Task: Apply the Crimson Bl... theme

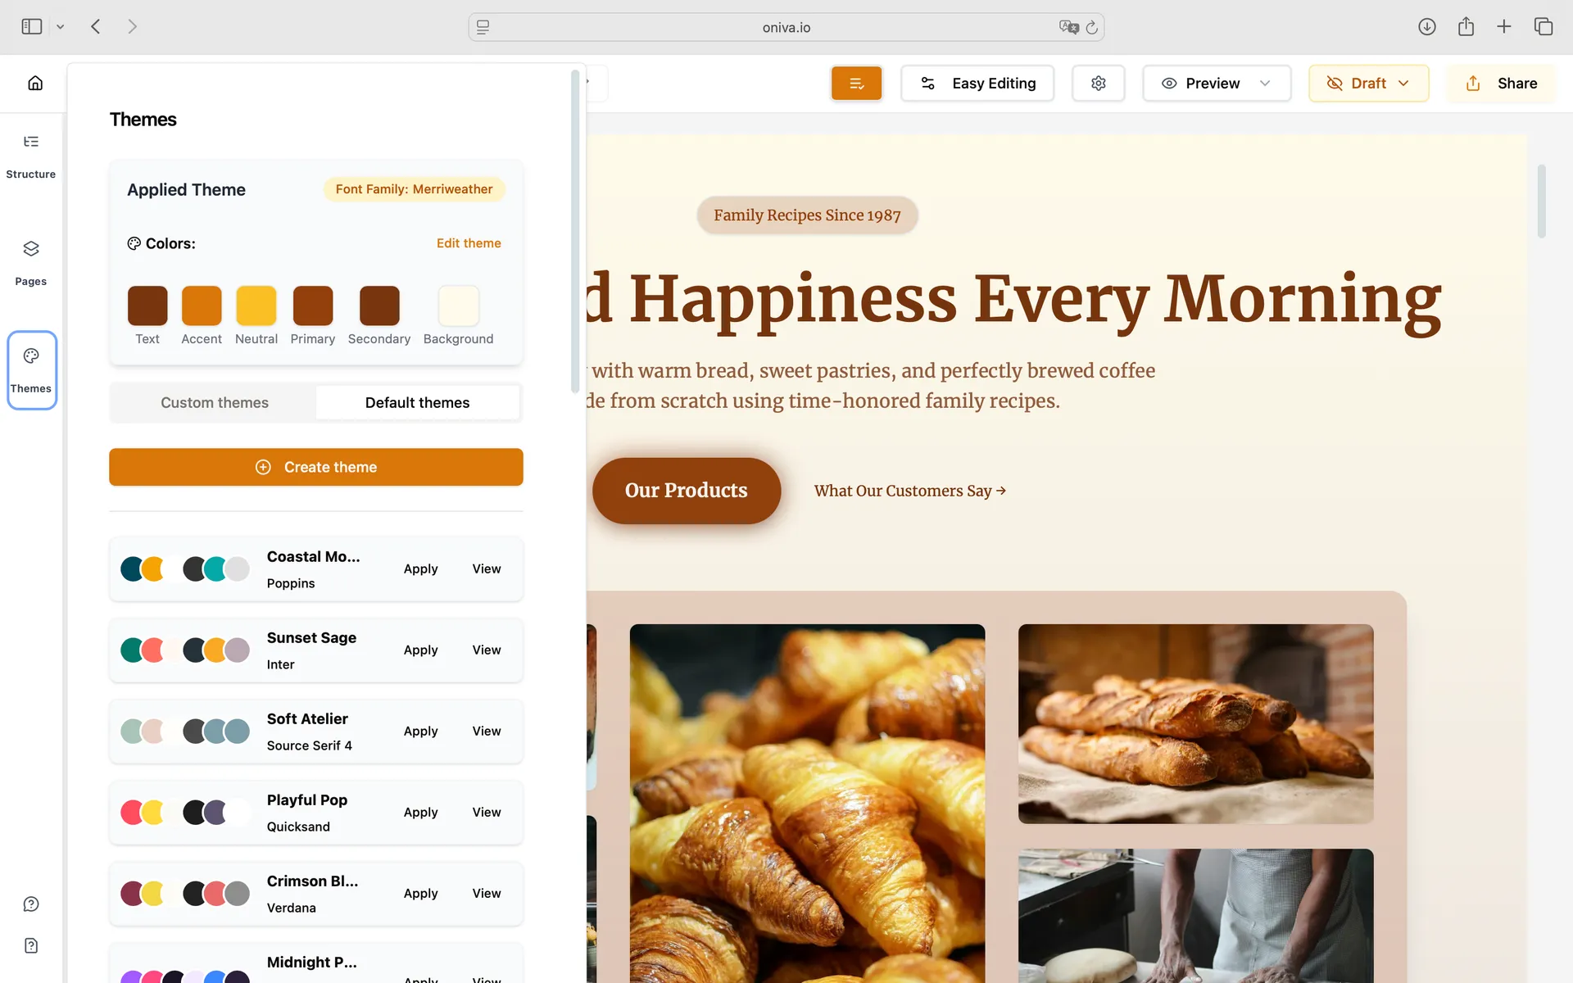Action: coord(421,893)
